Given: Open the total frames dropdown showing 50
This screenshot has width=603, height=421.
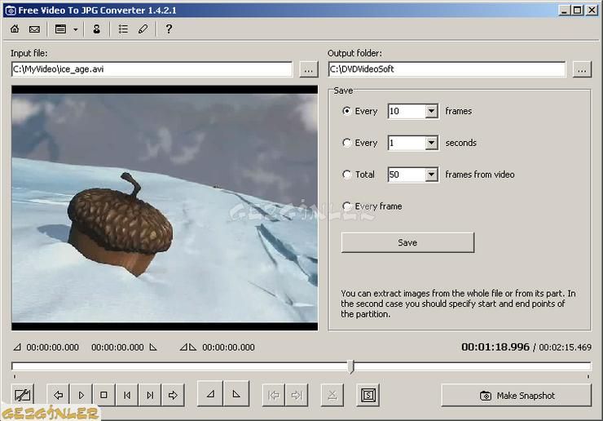Looking at the screenshot, I should tap(432, 175).
